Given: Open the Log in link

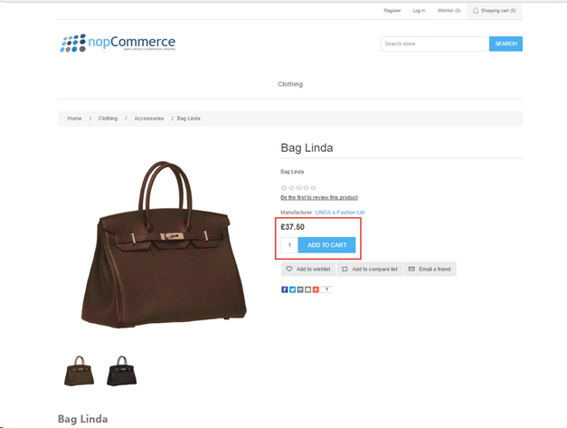Looking at the screenshot, I should click(x=419, y=11).
